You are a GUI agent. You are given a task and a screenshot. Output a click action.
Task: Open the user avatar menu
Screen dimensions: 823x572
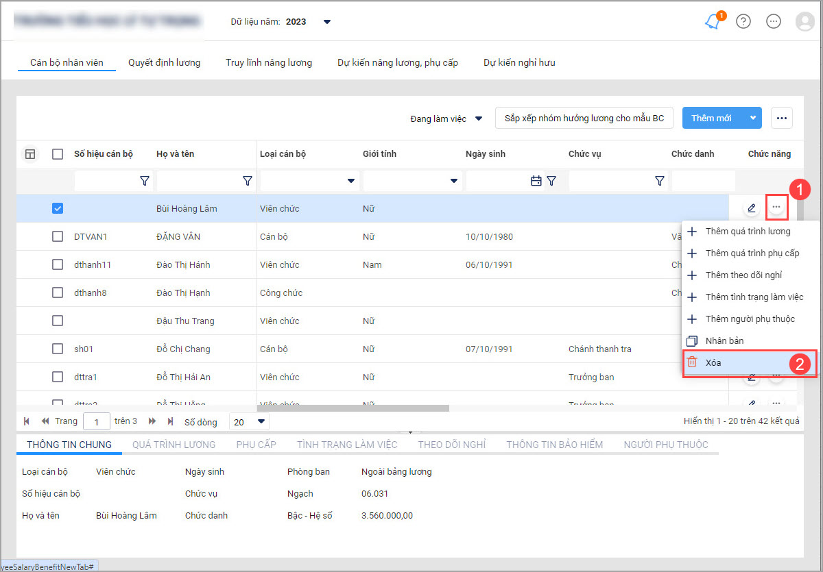click(804, 21)
